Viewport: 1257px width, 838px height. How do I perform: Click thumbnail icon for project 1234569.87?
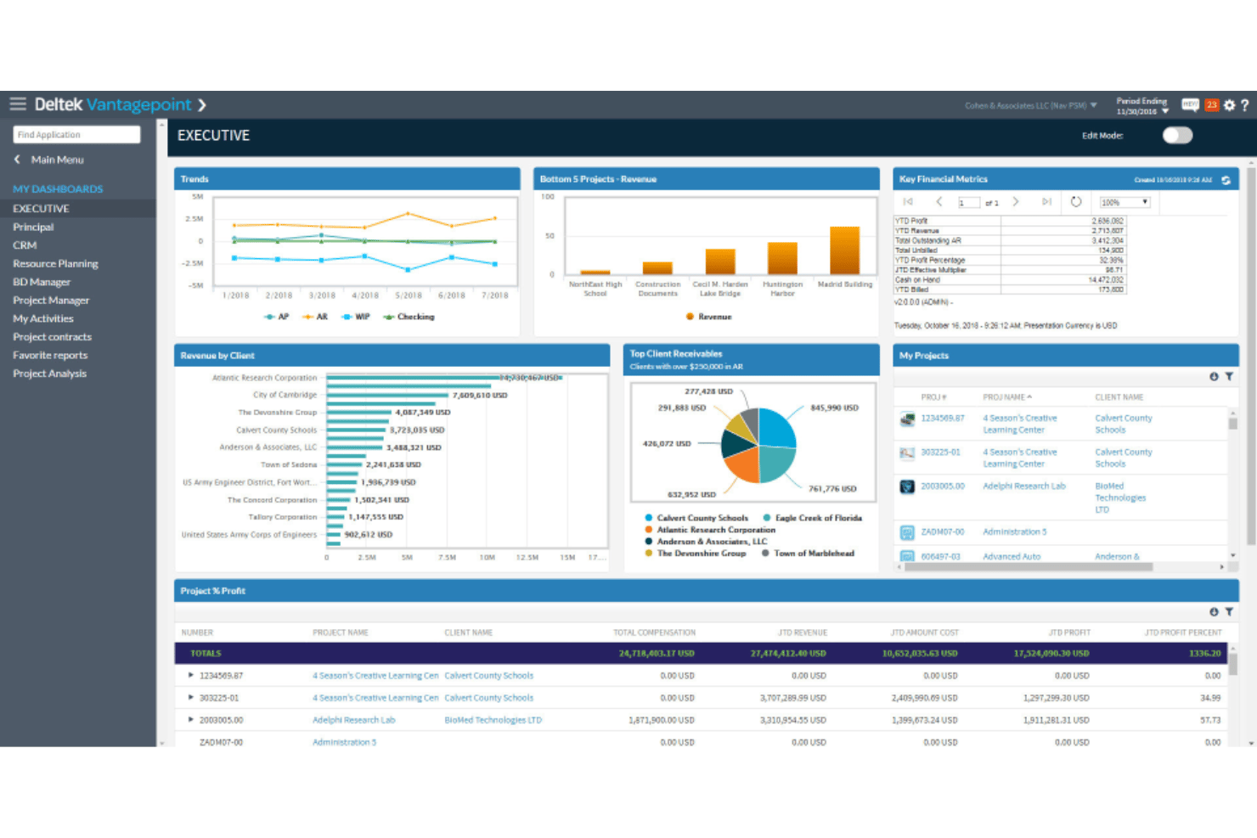[x=907, y=419]
